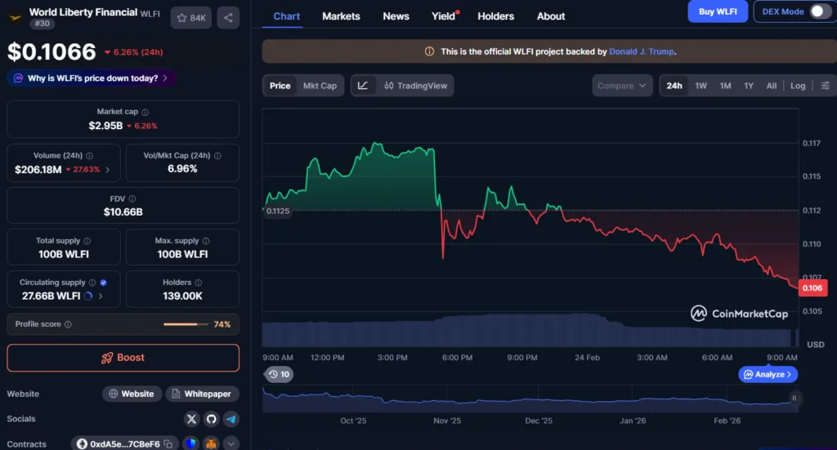837x450 pixels.
Task: Show Max. supply info icon
Action: coord(206,241)
